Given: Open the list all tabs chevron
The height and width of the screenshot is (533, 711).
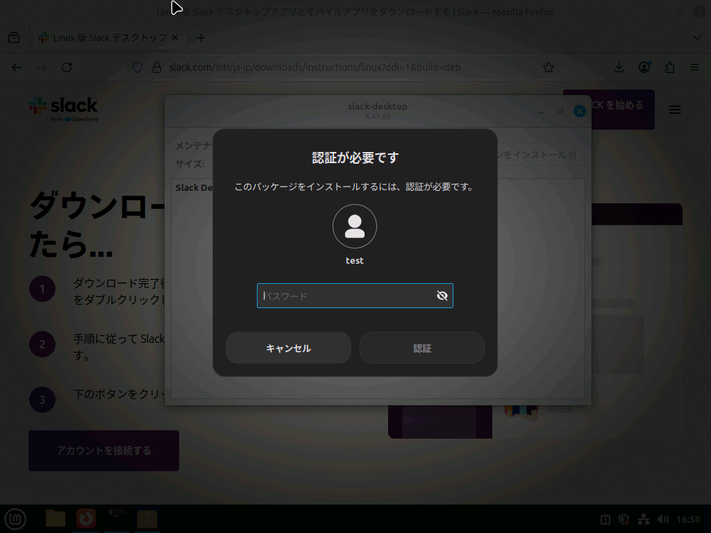Looking at the screenshot, I should point(696,37).
